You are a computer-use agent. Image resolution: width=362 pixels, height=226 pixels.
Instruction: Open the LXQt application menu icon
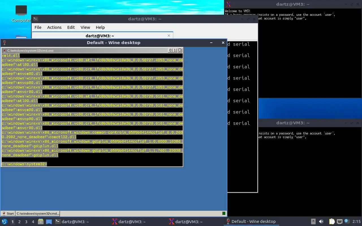5,221
